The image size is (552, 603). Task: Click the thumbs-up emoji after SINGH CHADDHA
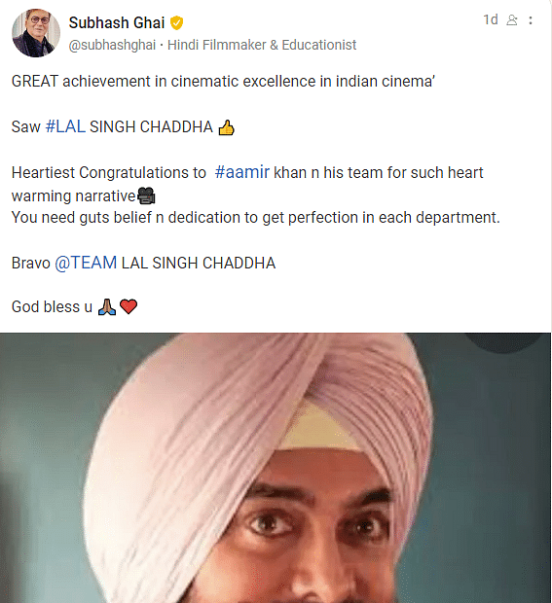226,127
